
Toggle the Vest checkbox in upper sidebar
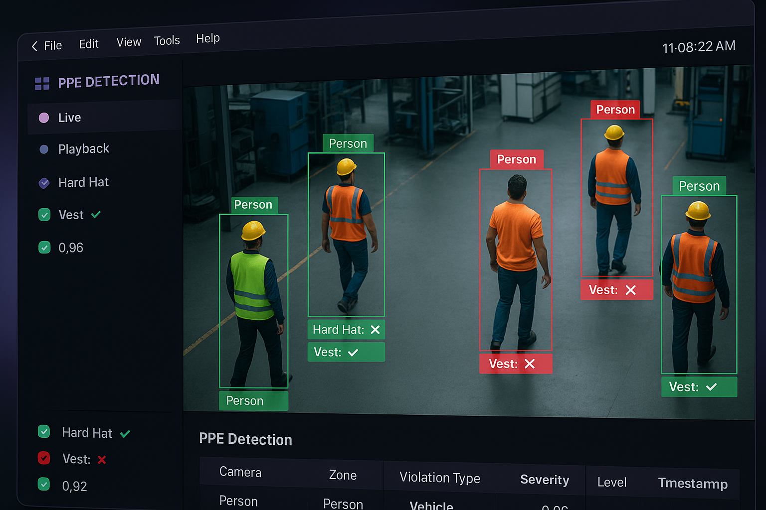tap(44, 215)
